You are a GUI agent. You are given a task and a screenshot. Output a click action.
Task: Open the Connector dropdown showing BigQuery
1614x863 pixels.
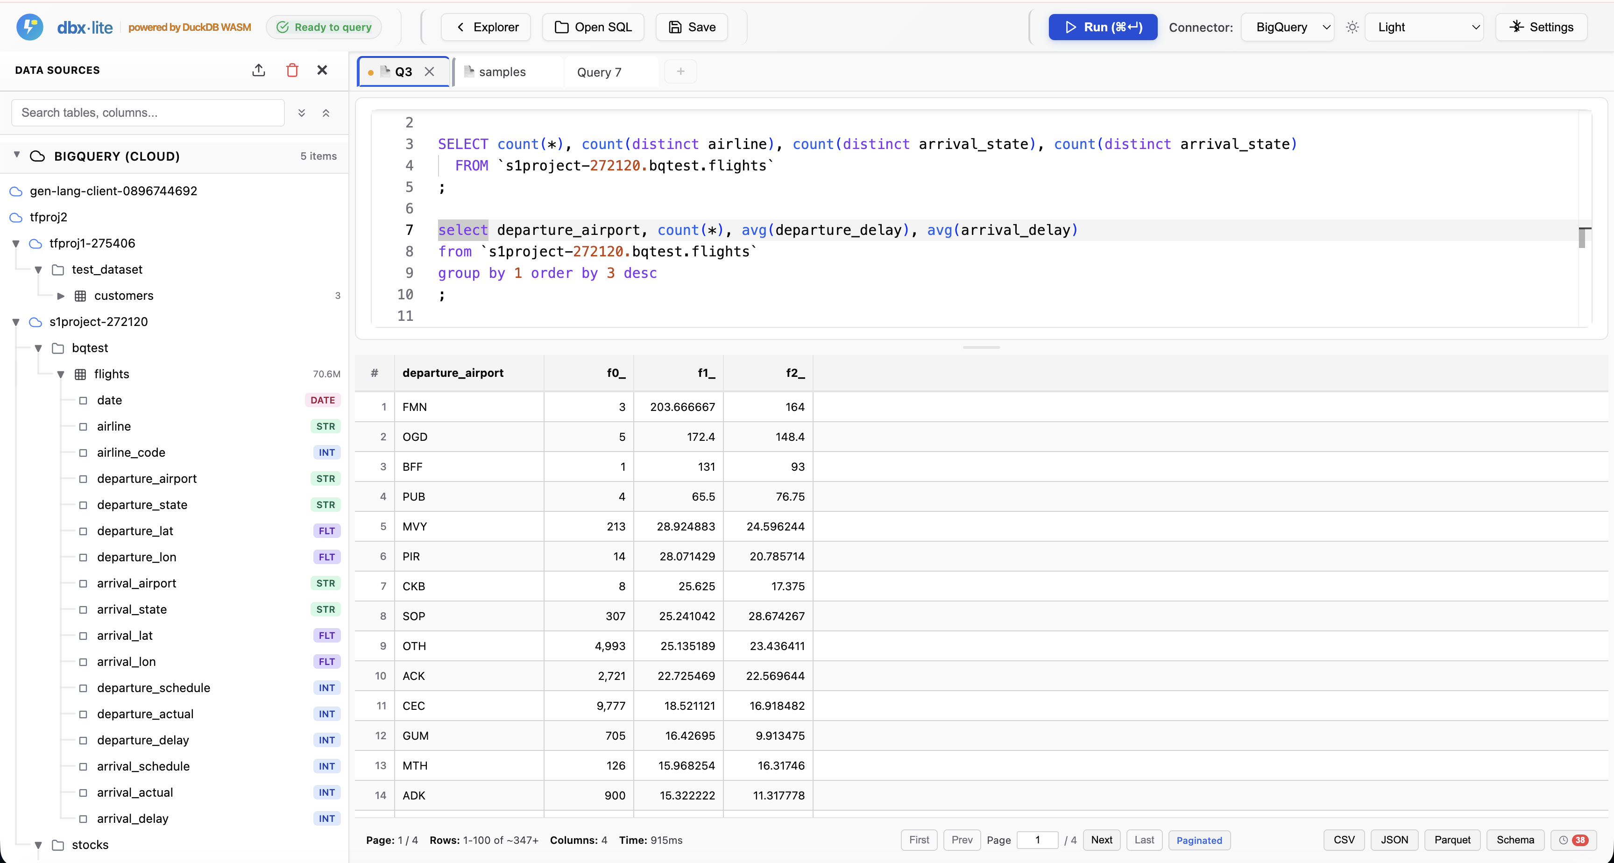(x=1288, y=27)
